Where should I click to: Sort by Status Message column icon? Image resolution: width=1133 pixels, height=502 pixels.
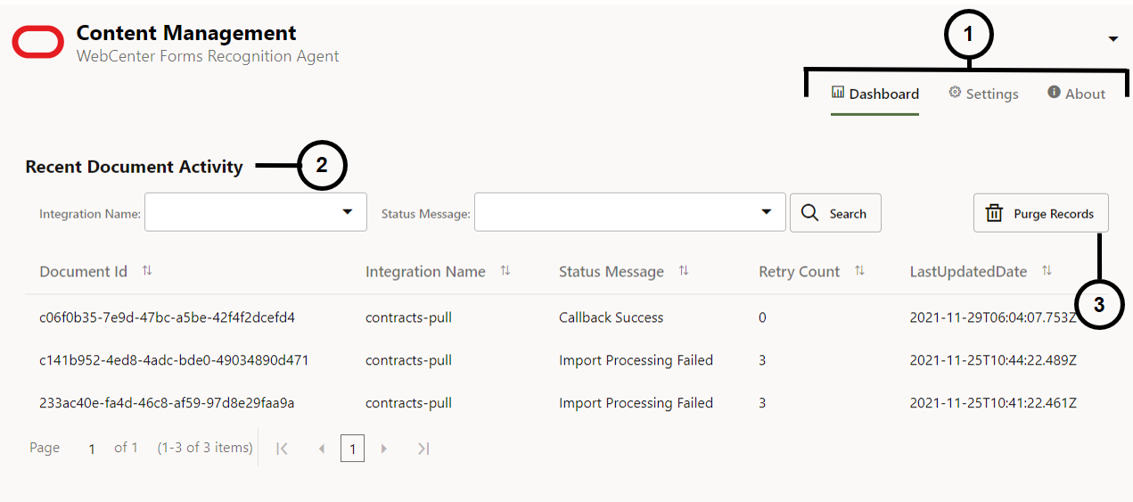click(684, 271)
